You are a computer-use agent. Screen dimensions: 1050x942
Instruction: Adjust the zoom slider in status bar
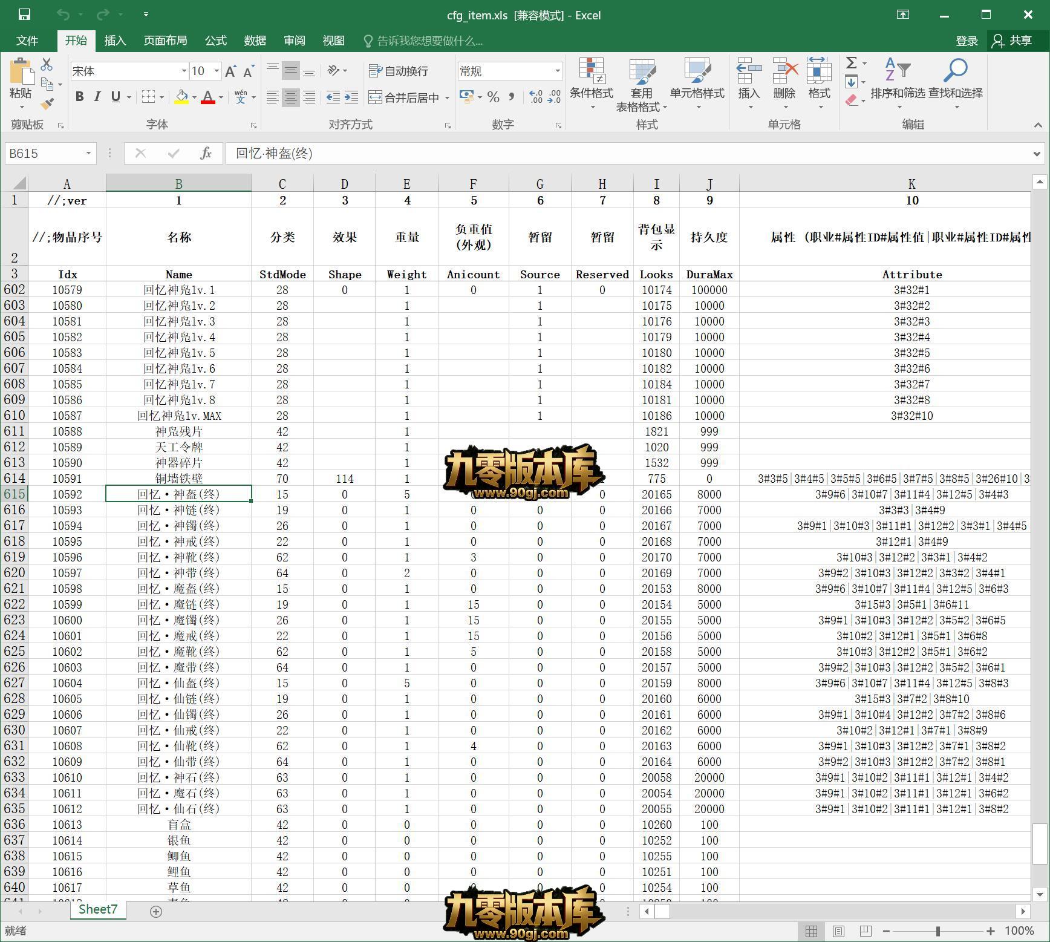pyautogui.click(x=938, y=931)
